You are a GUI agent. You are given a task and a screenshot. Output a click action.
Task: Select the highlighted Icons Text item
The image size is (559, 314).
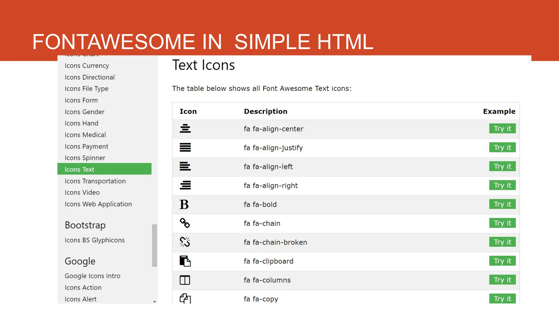104,169
